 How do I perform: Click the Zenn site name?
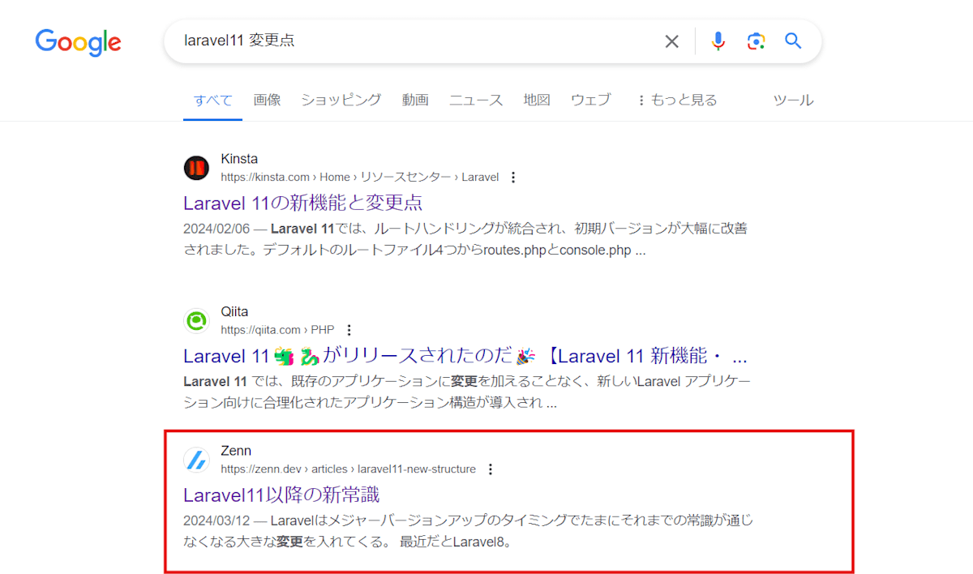236,451
